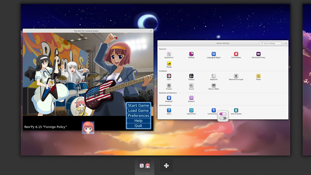Open Preferences in Ren'Py menu

tap(139, 116)
